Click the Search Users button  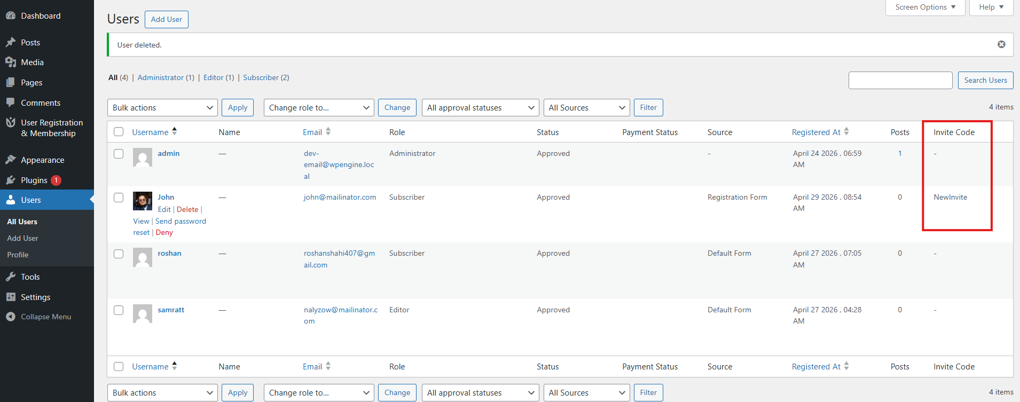(x=985, y=80)
